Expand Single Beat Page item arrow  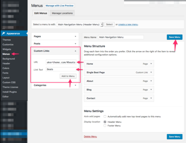(x=151, y=72)
